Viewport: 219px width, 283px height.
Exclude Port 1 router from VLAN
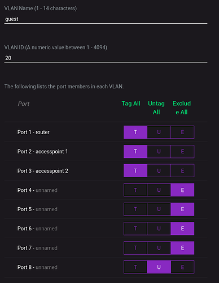pos(182,132)
